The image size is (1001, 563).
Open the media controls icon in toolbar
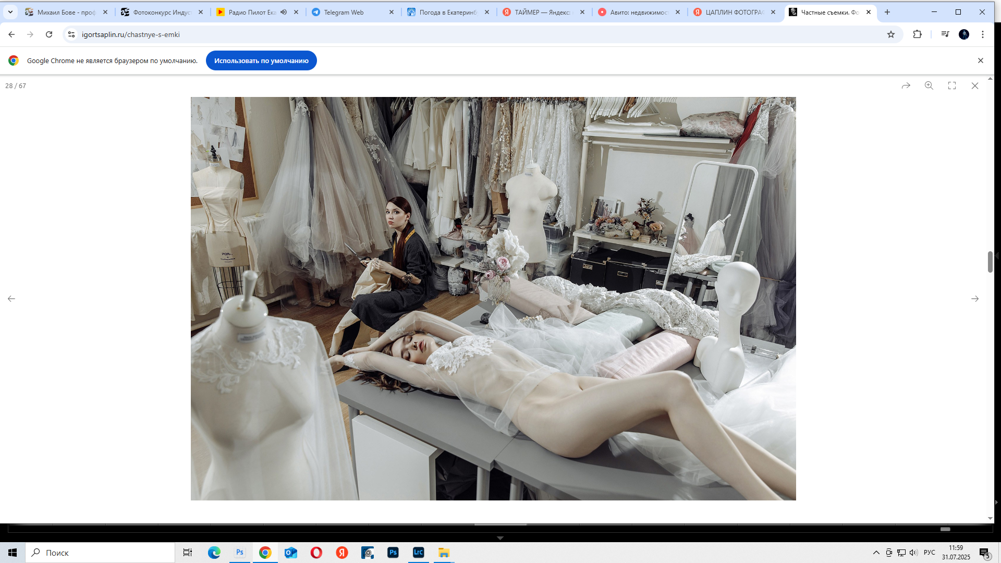coord(945,34)
